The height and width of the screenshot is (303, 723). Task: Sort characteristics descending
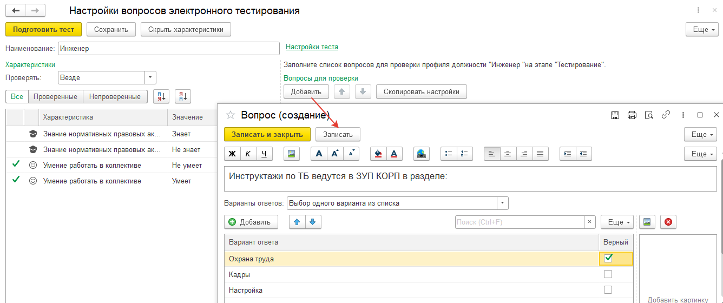coord(183,96)
